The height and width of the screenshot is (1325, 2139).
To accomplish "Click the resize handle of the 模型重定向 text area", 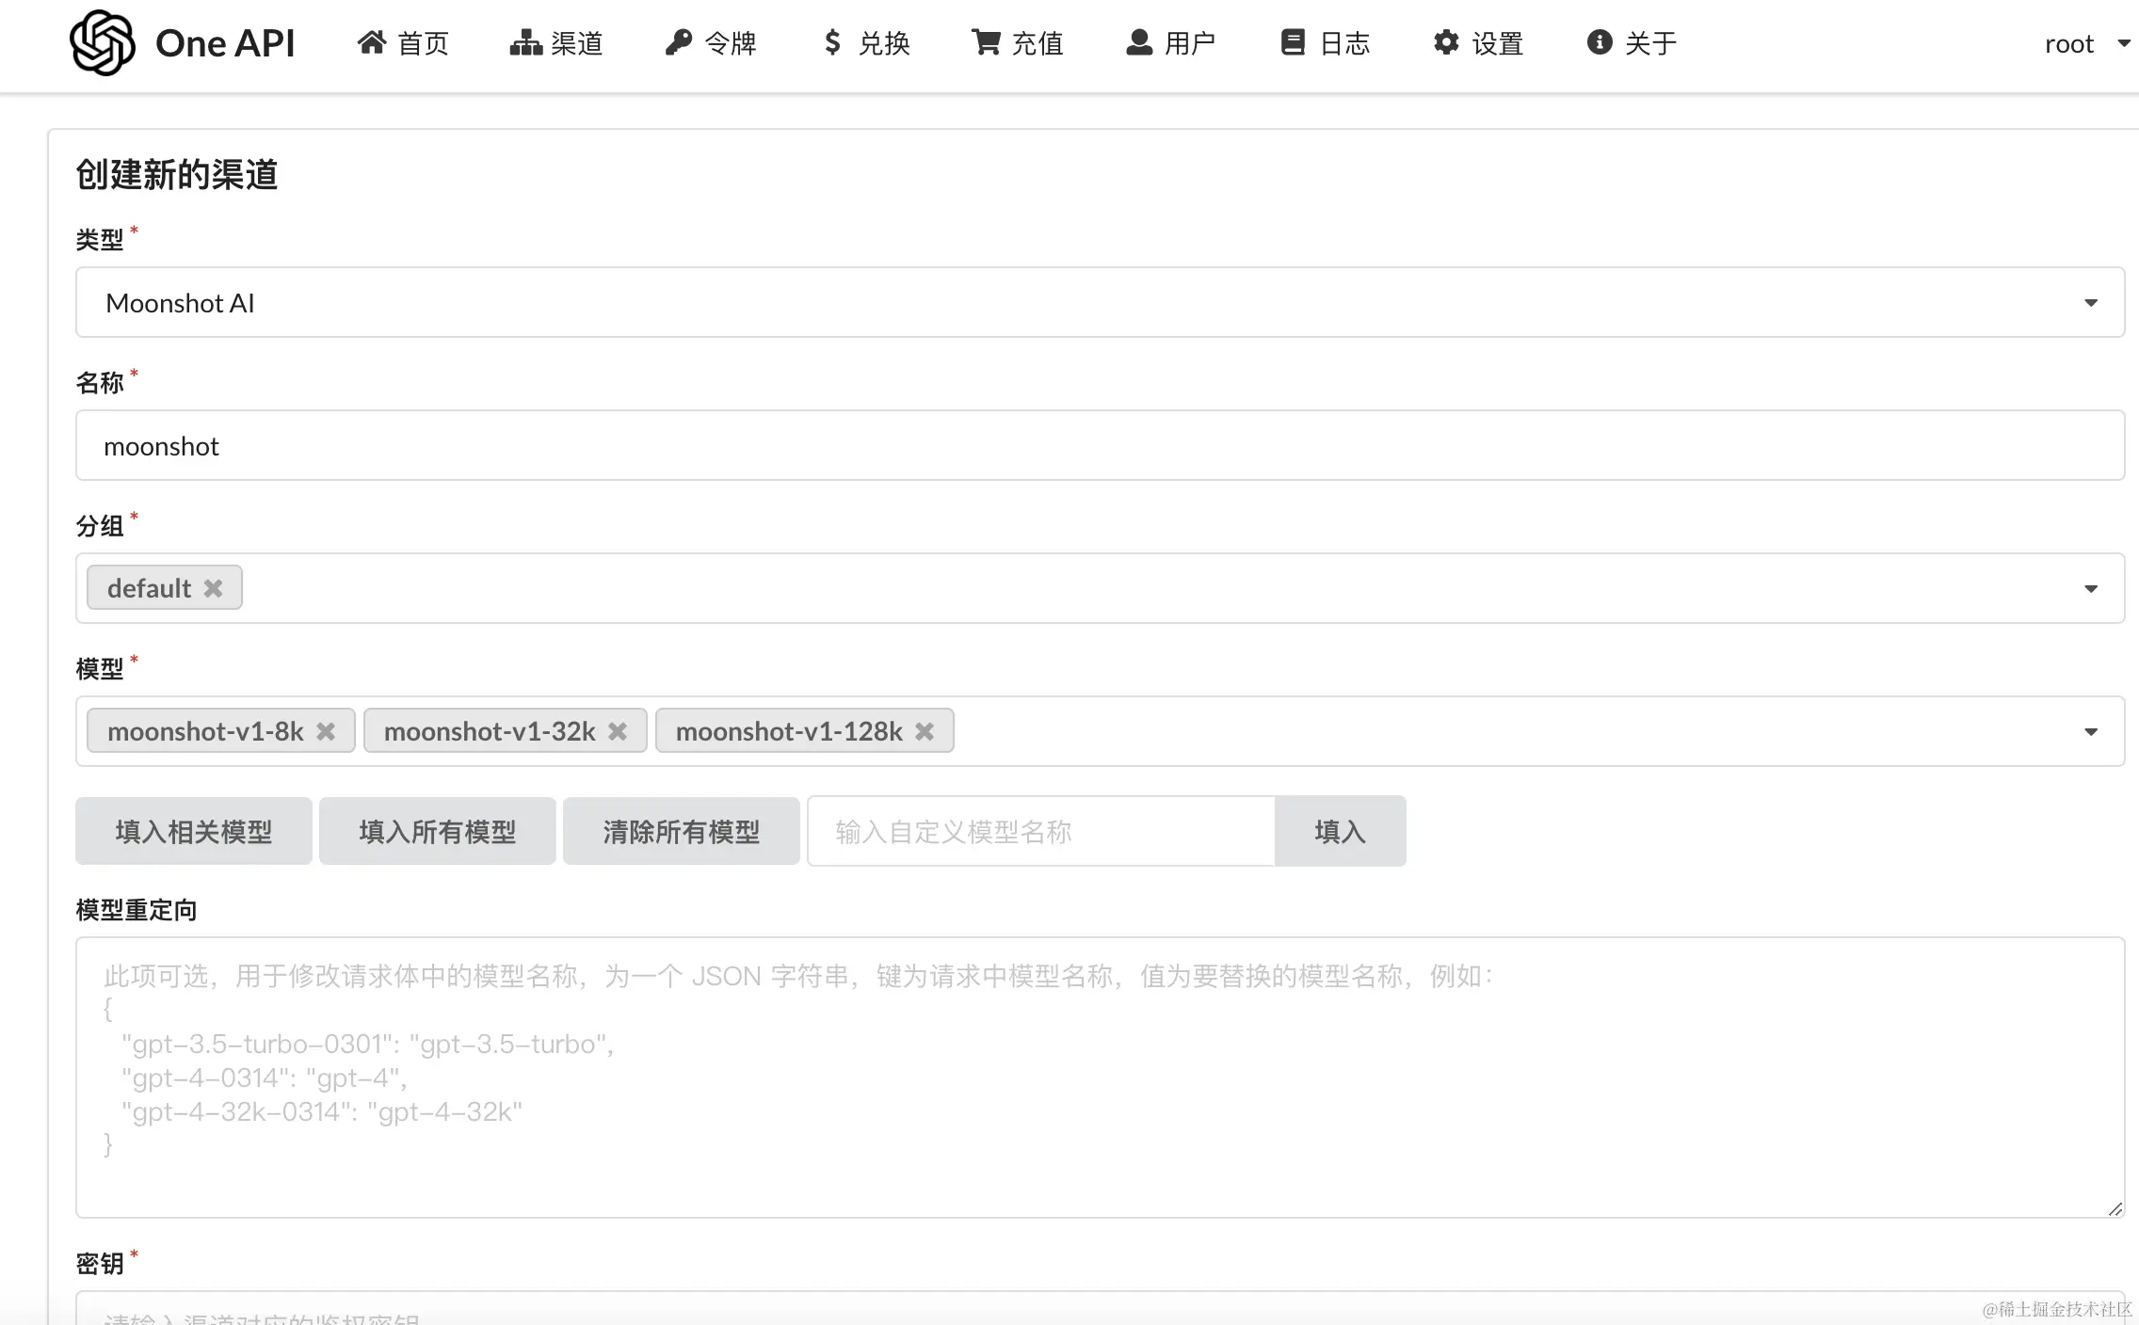I will coord(2115,1208).
